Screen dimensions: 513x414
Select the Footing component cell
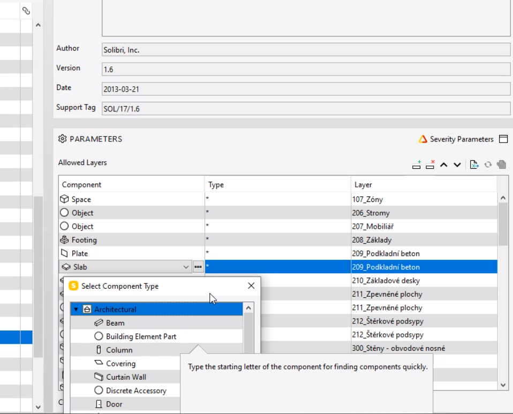(x=132, y=240)
